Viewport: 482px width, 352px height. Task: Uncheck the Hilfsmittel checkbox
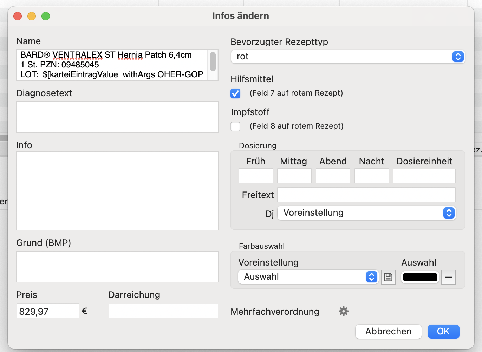[235, 93]
